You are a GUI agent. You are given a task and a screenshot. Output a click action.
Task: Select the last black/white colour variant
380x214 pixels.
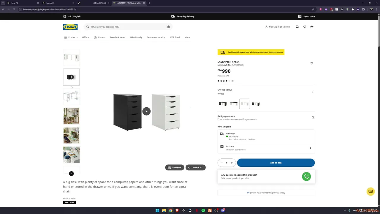[256, 104]
